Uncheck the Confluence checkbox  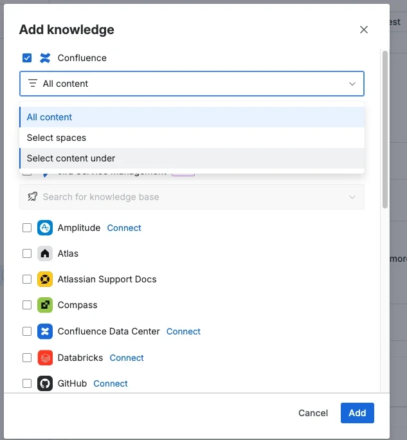(x=27, y=58)
